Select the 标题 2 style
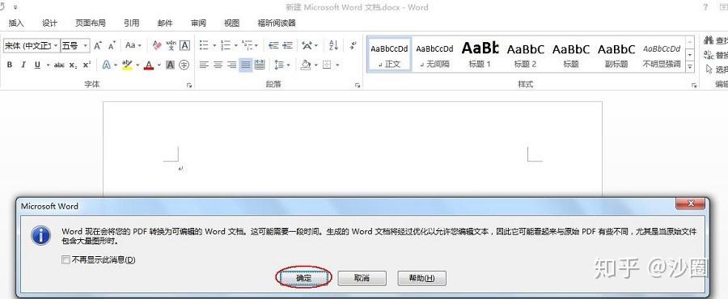Image resolution: width=728 pixels, height=299 pixels. pyautogui.click(x=525, y=54)
